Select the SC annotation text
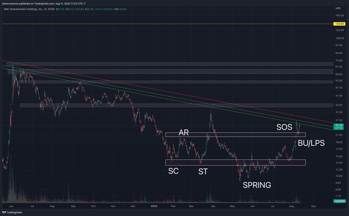The height and width of the screenshot is (216, 349). coord(173,171)
